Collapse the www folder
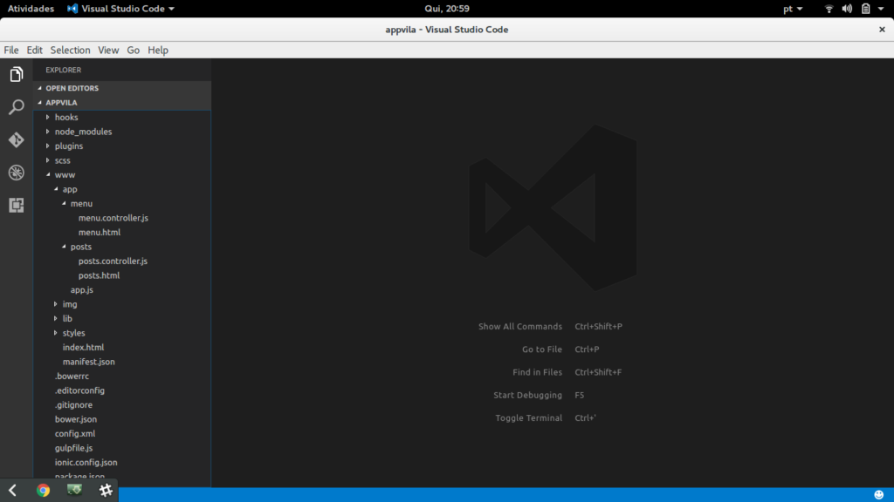 [65, 175]
